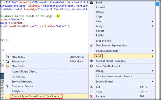Image resolution: width=161 pixels, height=100 pixels.
Task: Click the Manage NuGet Packages icon
Action: (91, 61)
